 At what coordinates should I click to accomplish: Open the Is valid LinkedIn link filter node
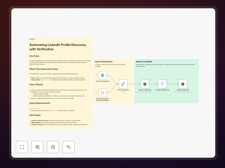point(162,84)
